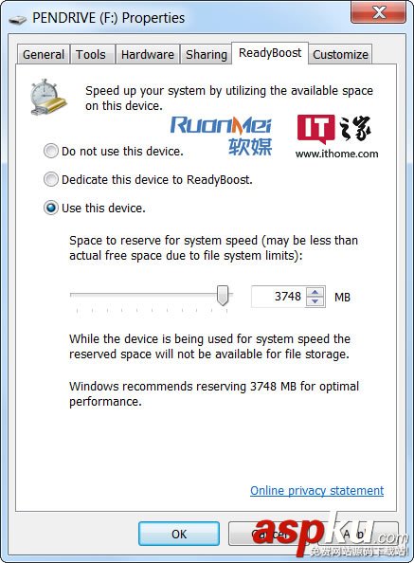
Task: Select the ReadyBoost tab
Action: pos(270,53)
